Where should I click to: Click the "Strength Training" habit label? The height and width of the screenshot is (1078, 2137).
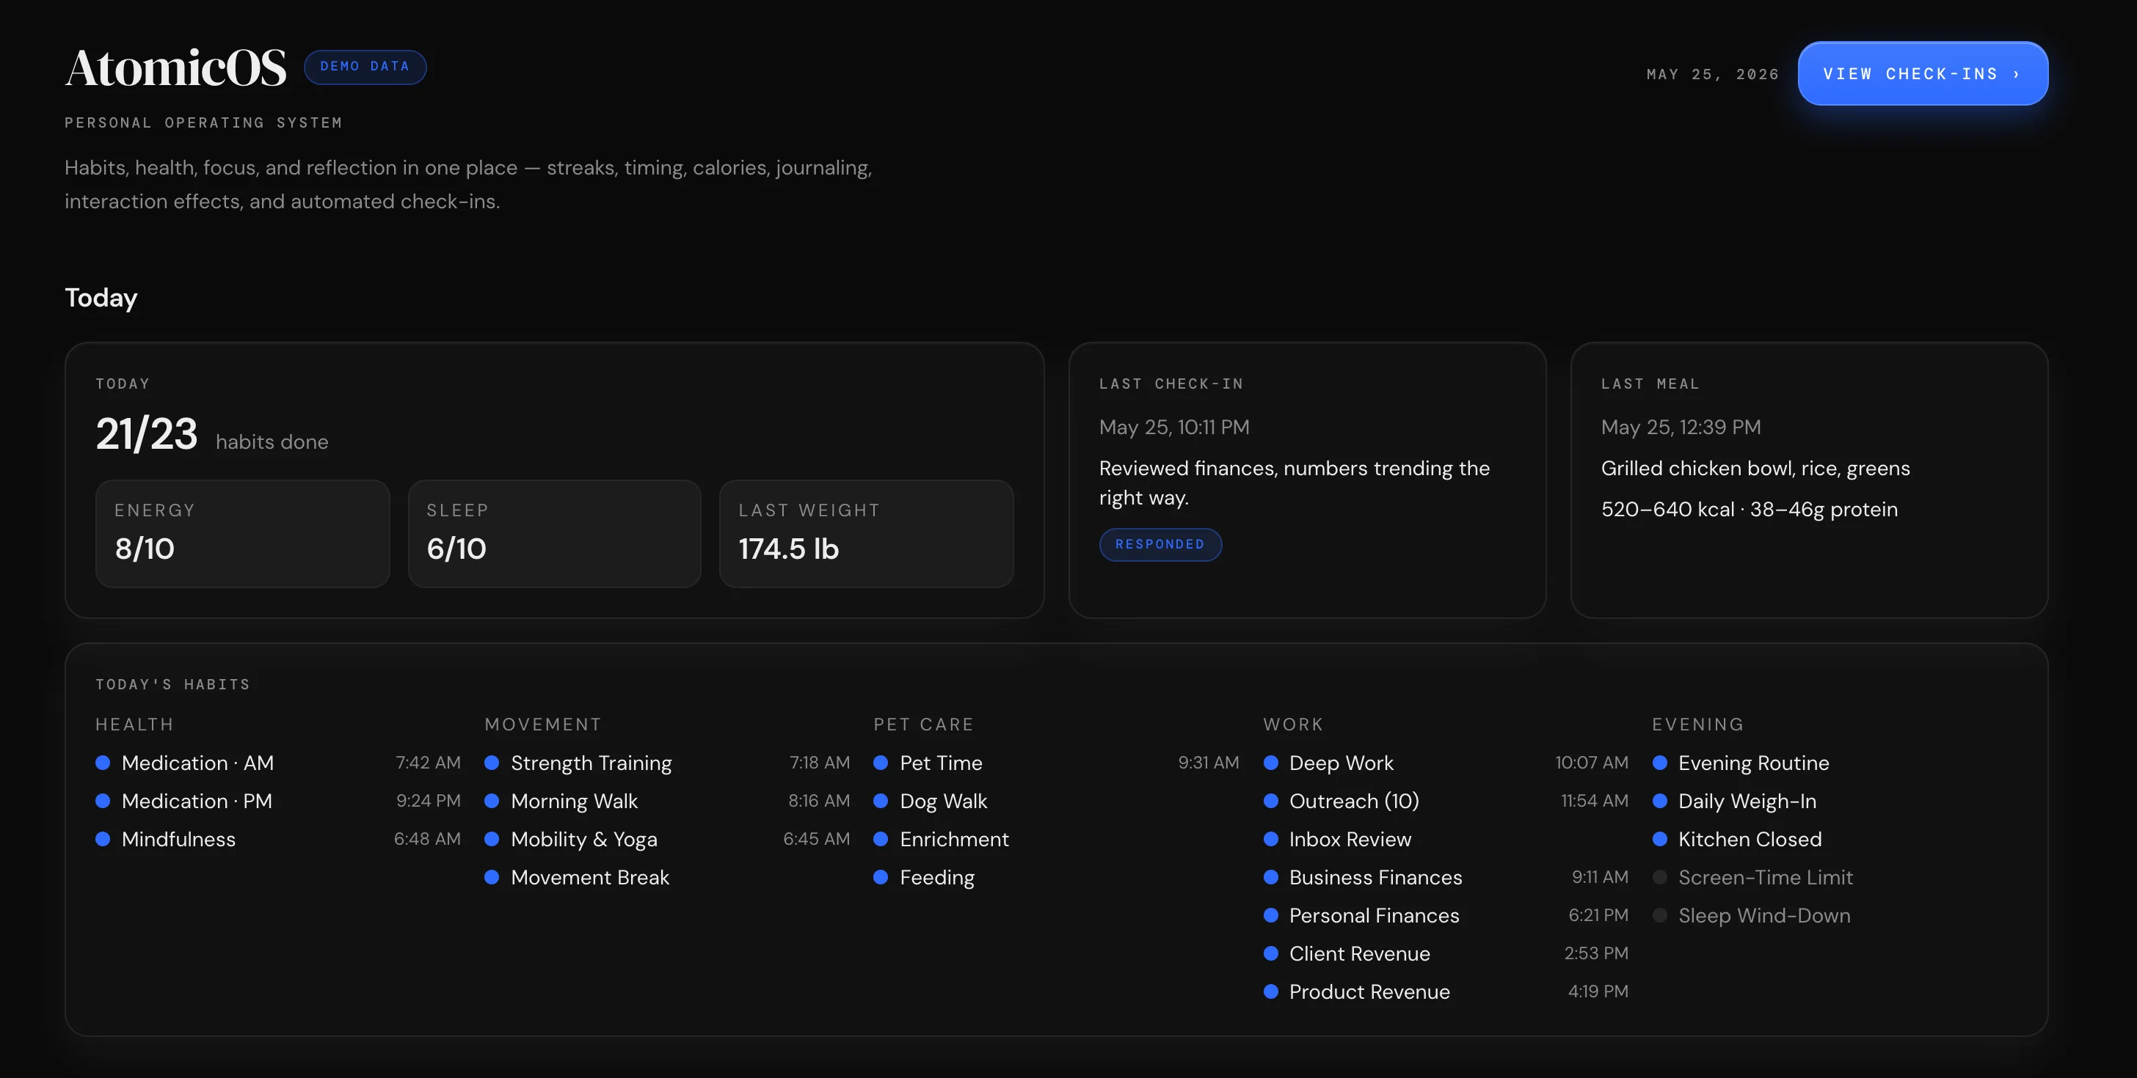[x=591, y=763]
